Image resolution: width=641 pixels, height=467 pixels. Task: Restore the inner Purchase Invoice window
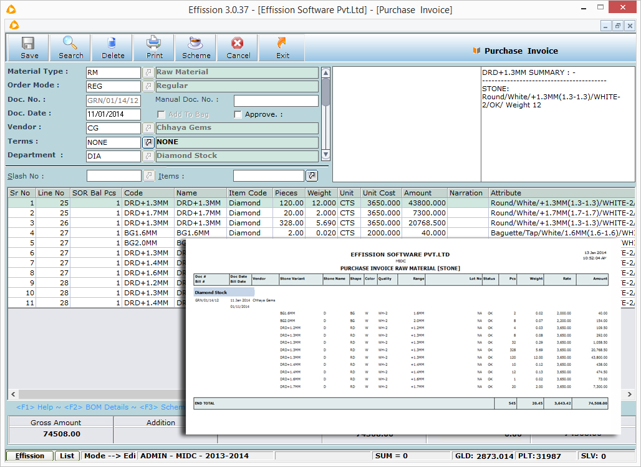pyautogui.click(x=618, y=26)
